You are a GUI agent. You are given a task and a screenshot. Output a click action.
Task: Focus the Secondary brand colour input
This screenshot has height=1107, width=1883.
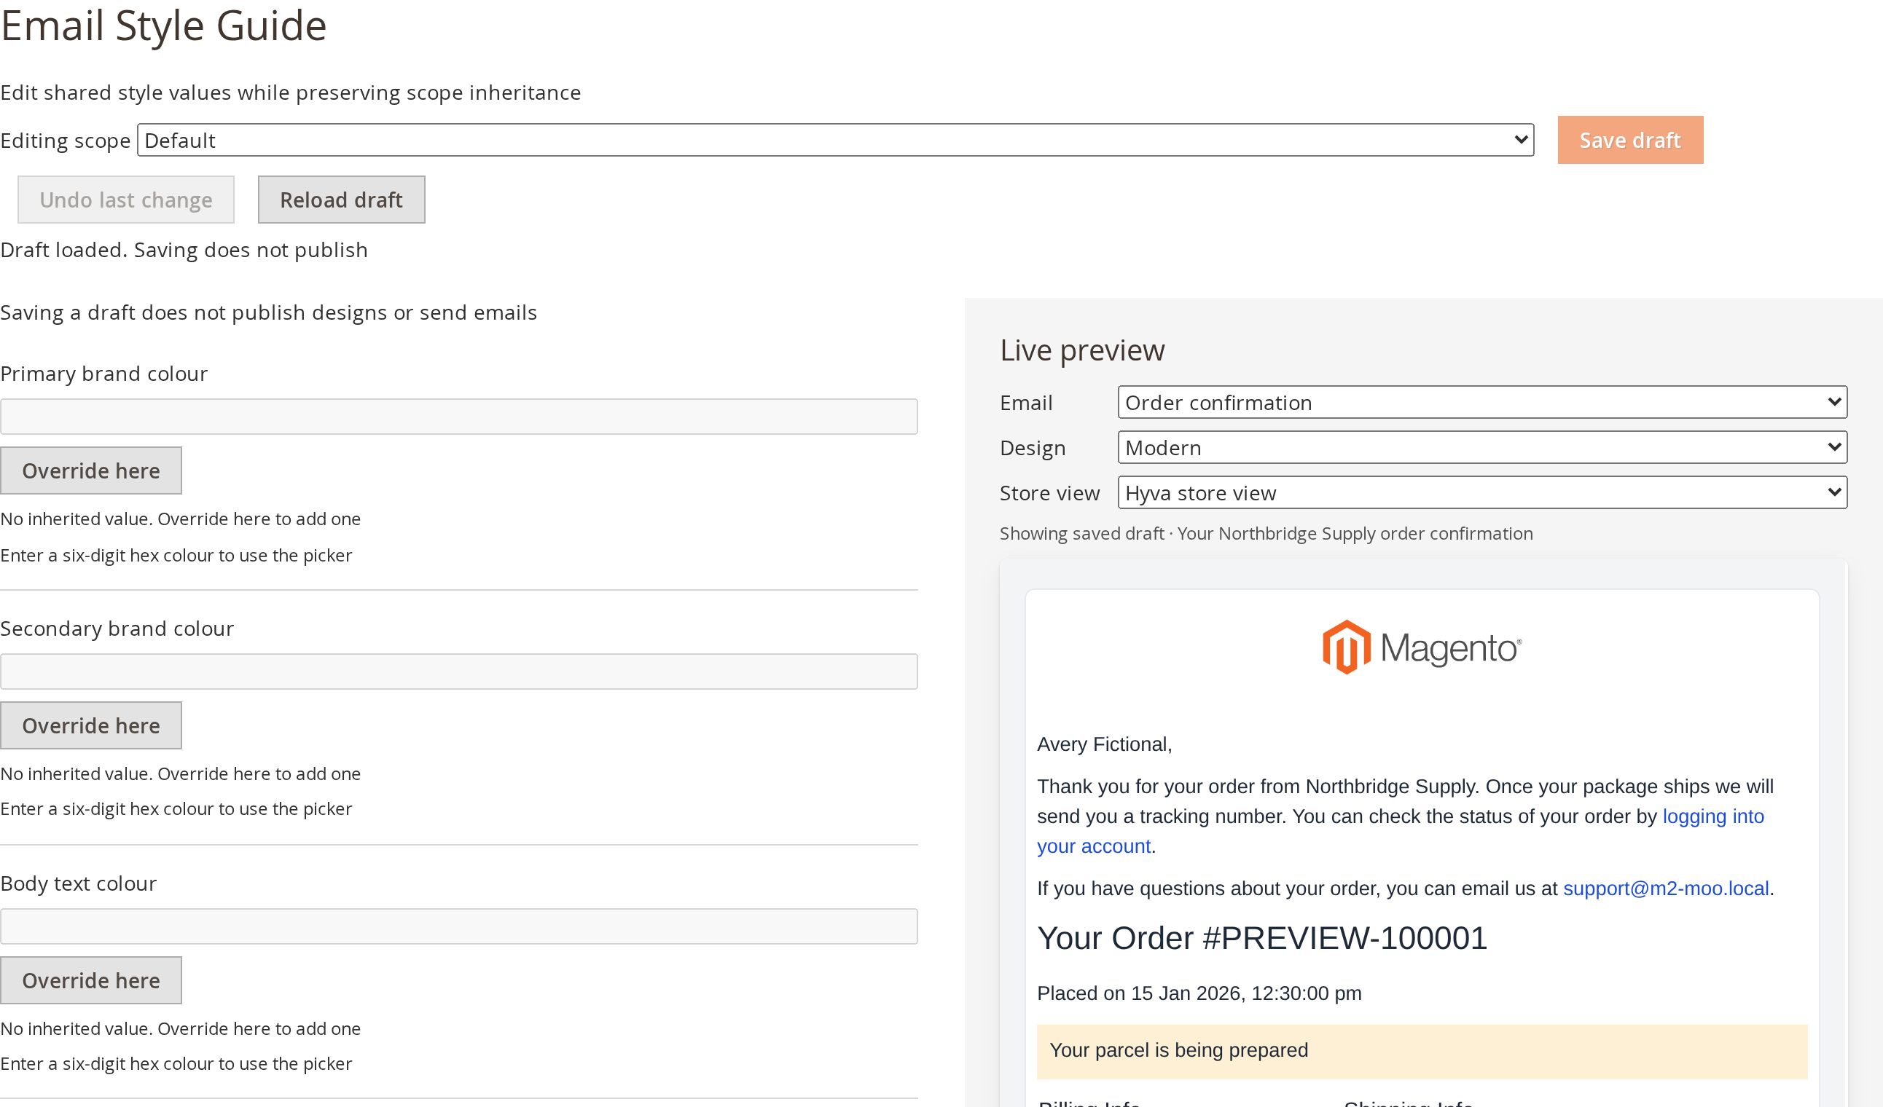click(459, 671)
